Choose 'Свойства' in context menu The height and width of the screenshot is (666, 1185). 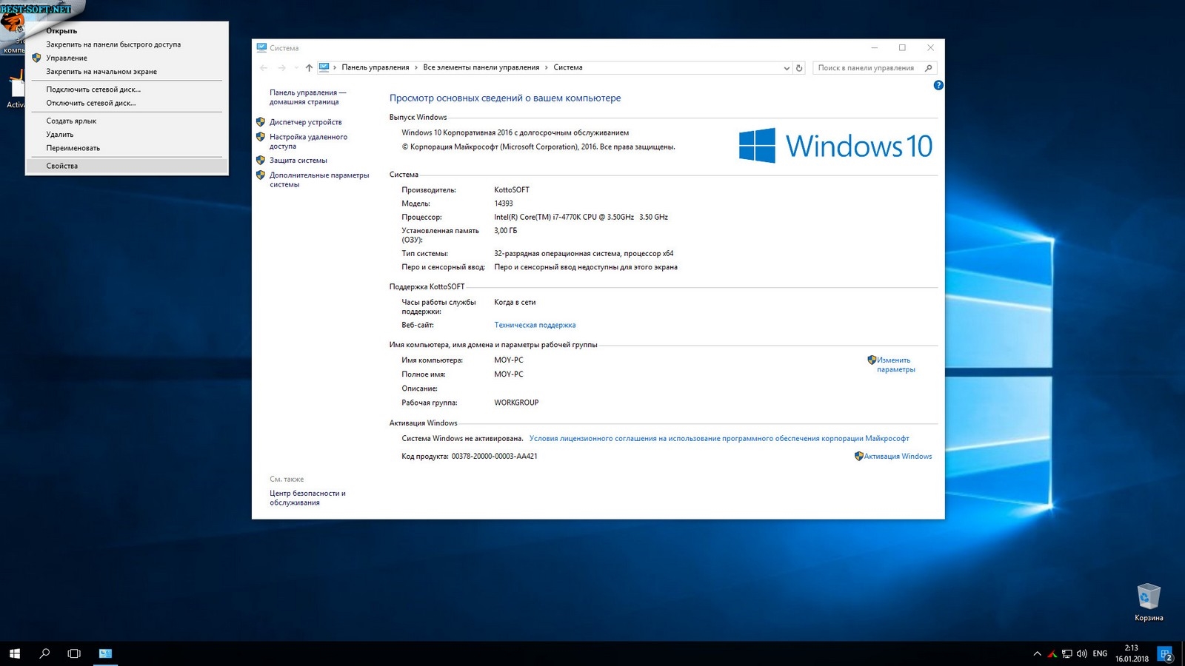coord(127,166)
